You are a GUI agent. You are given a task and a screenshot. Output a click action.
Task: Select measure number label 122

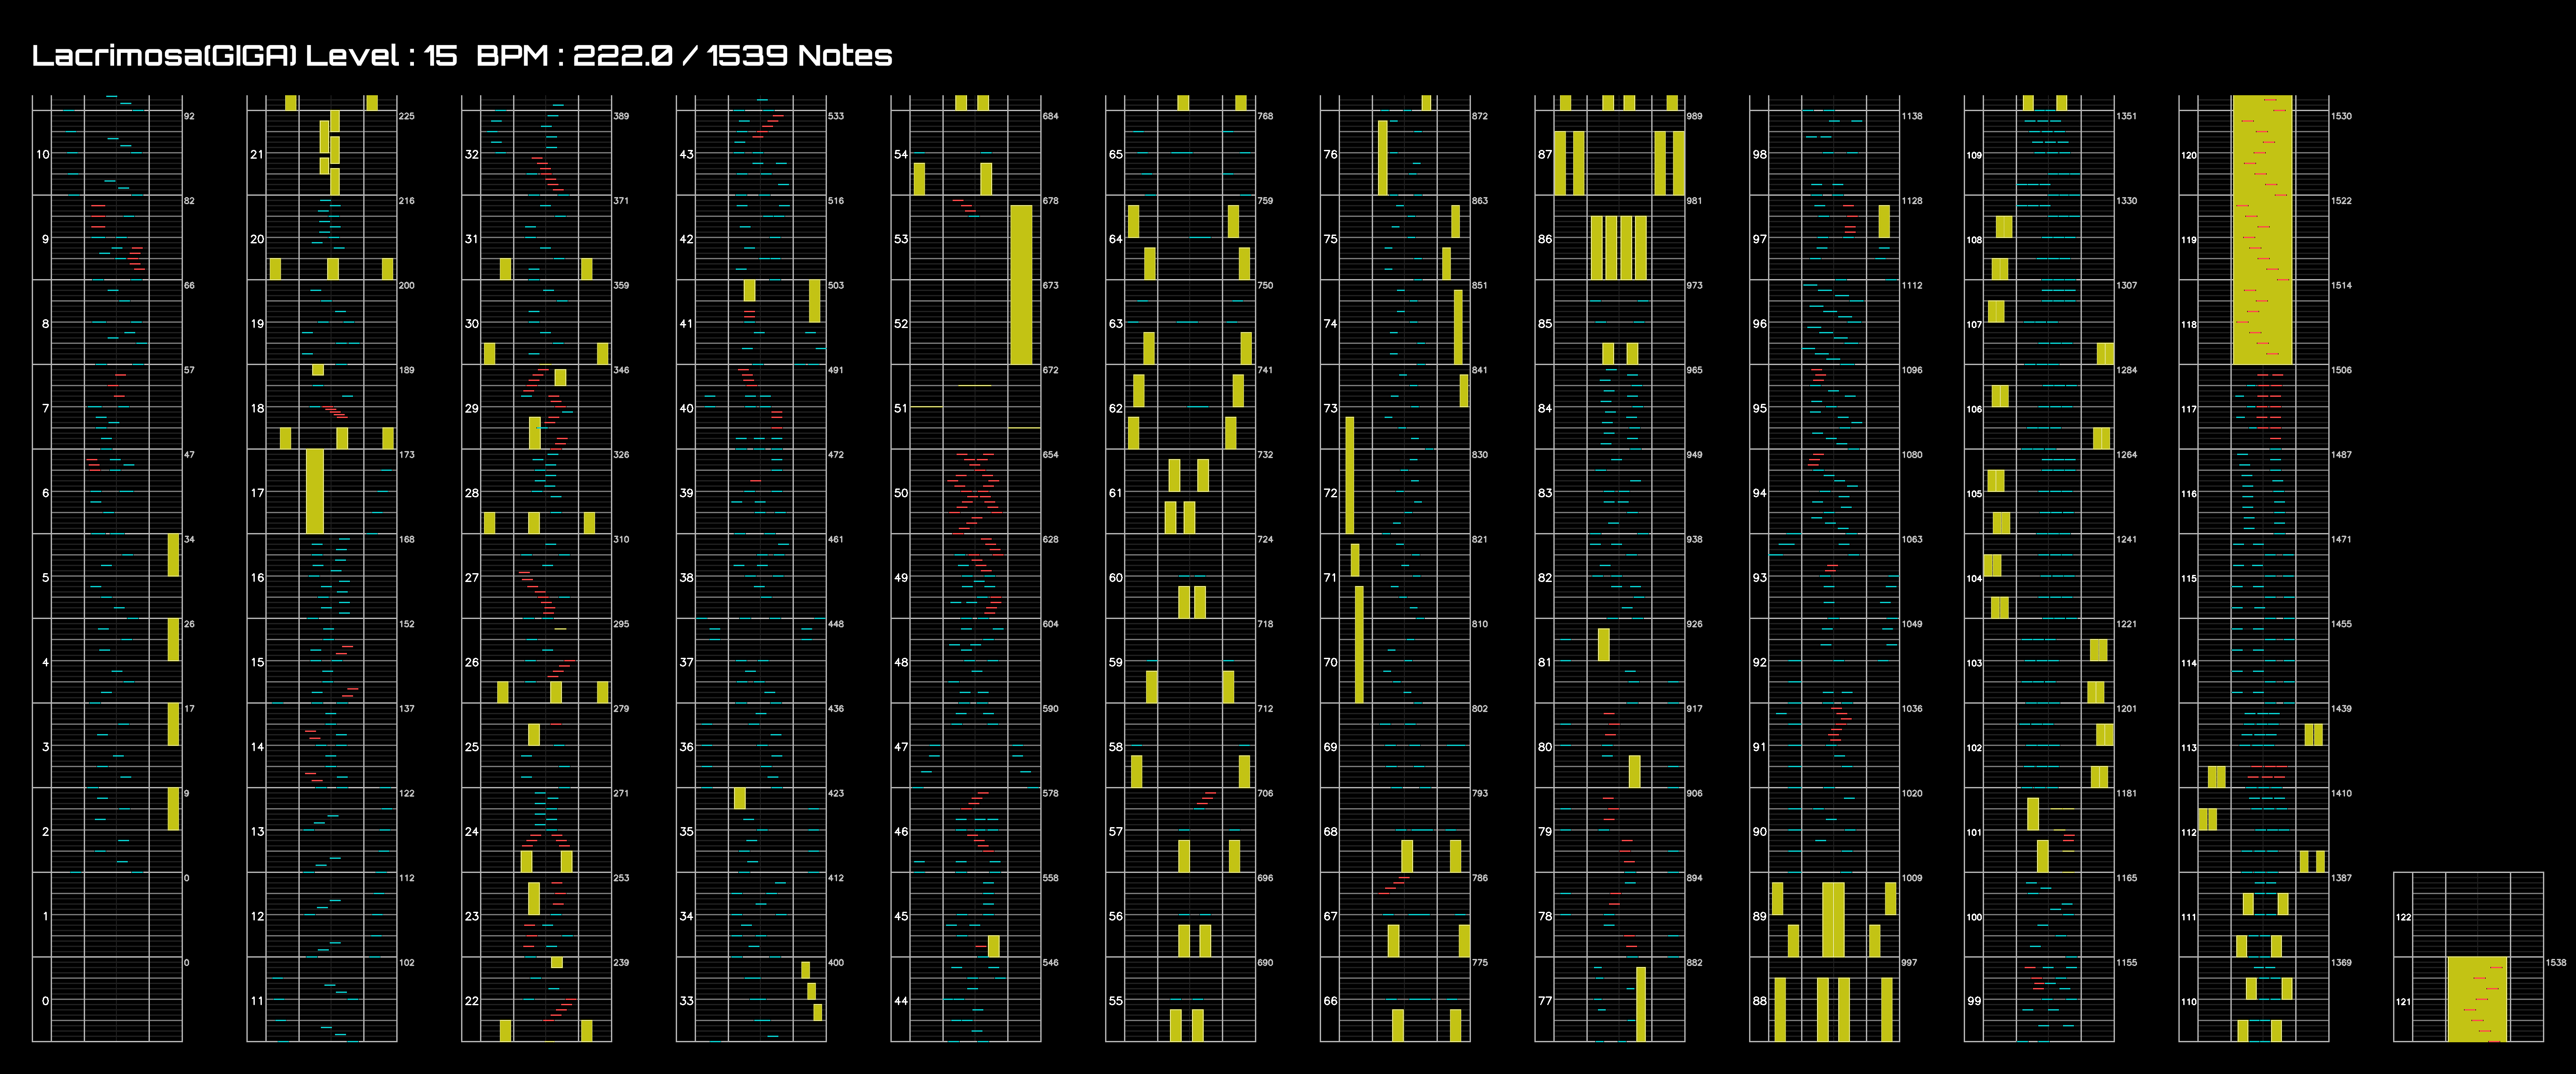pyautogui.click(x=2403, y=917)
